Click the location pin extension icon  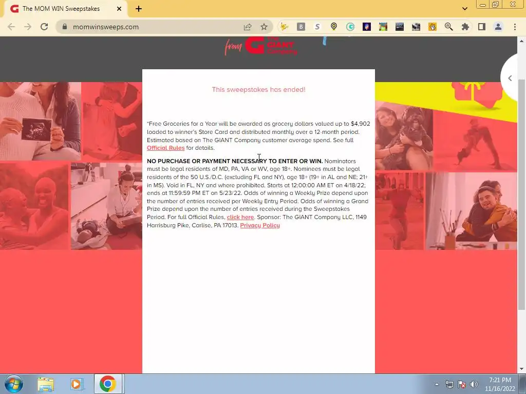pyautogui.click(x=334, y=27)
